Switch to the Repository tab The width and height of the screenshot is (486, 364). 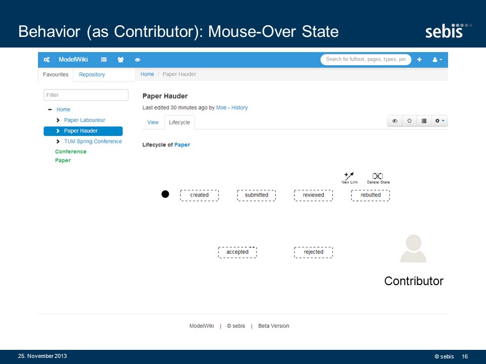point(92,75)
